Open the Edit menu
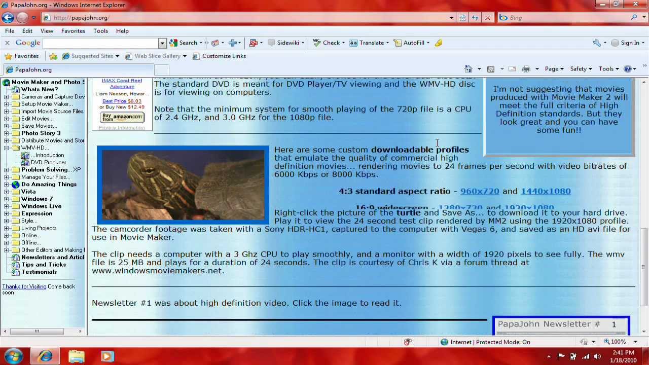The width and height of the screenshot is (649, 365). click(27, 31)
